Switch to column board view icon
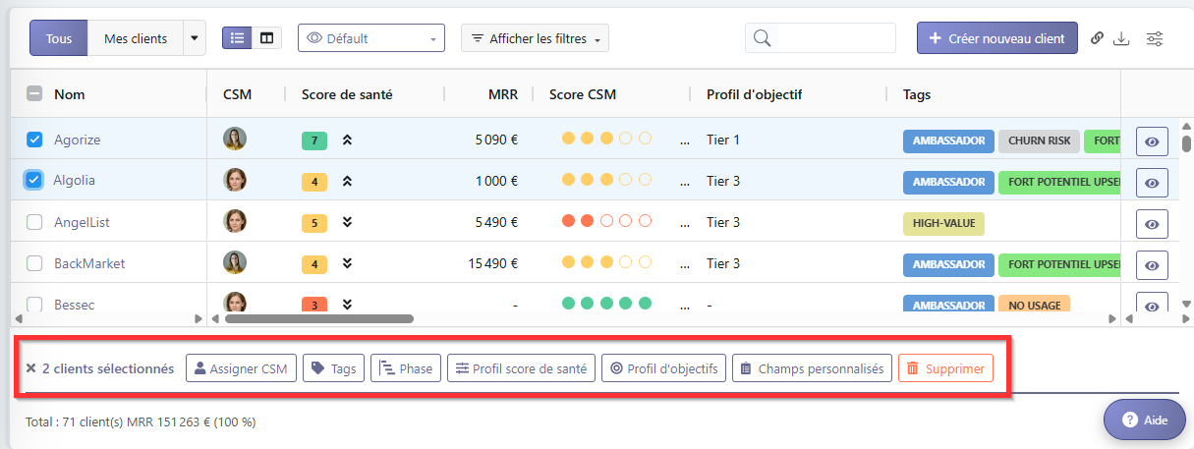1194x449 pixels. pyautogui.click(x=266, y=38)
